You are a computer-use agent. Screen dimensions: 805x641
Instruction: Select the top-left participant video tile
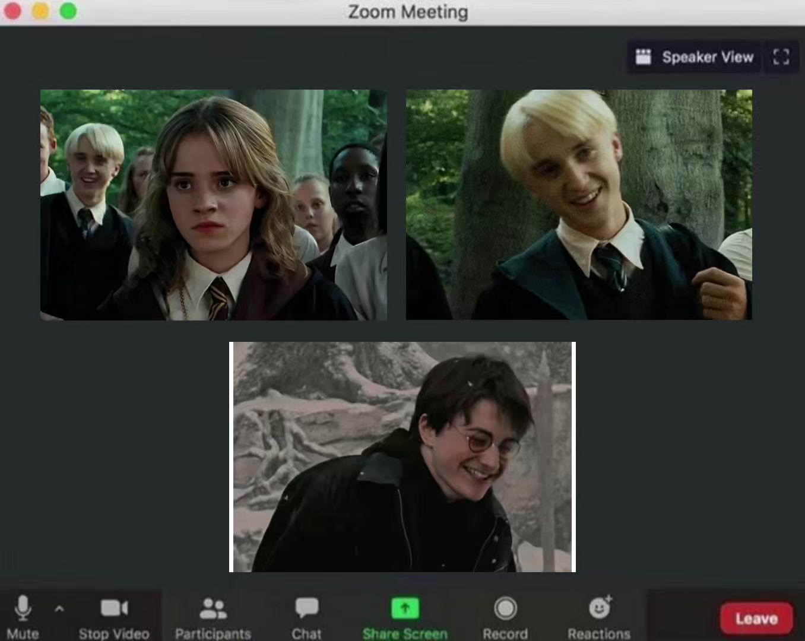pos(214,205)
